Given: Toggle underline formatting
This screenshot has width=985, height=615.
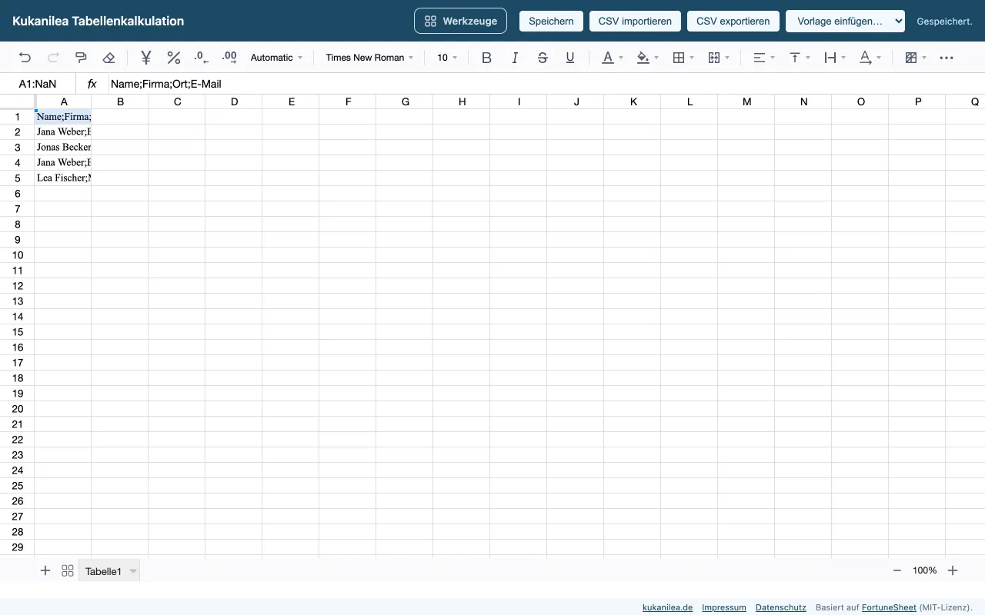Looking at the screenshot, I should point(570,58).
